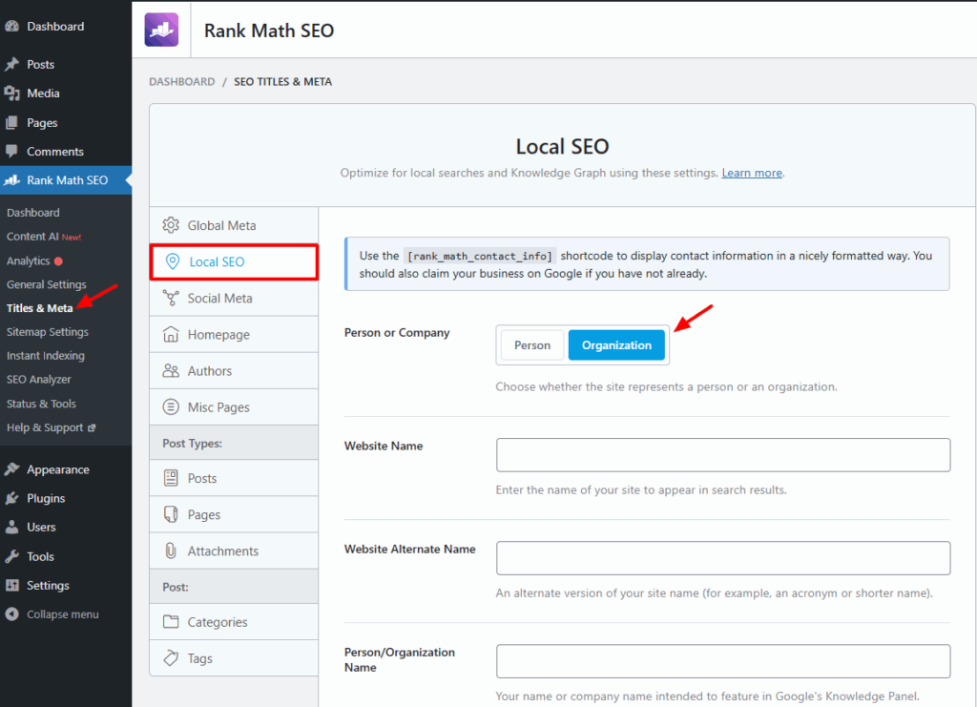Click the Global Meta gear icon
The width and height of the screenshot is (977, 707).
[171, 225]
